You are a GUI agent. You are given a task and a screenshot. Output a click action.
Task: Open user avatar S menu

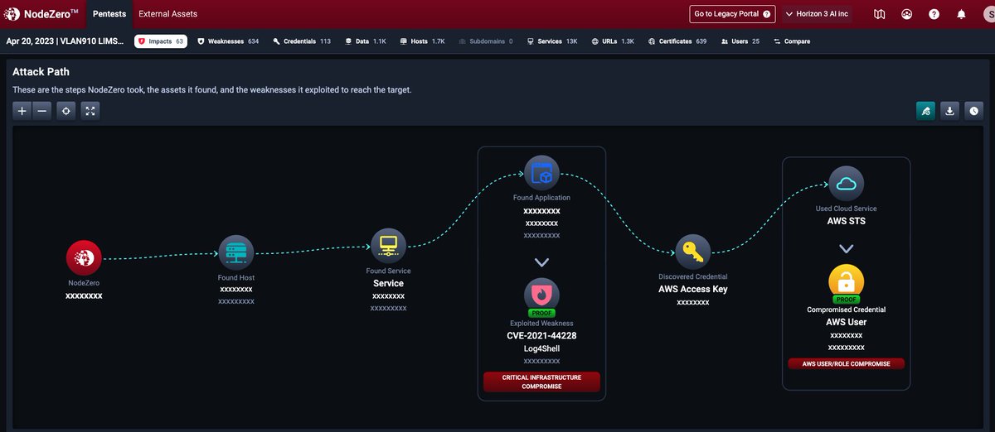pos(988,14)
